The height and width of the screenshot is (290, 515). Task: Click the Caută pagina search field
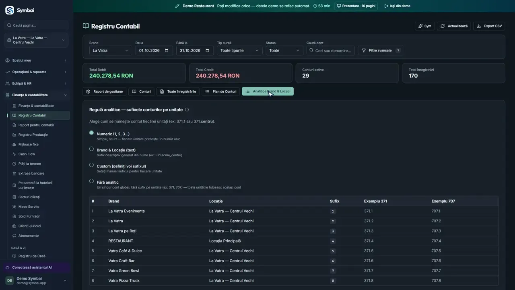pos(36,25)
